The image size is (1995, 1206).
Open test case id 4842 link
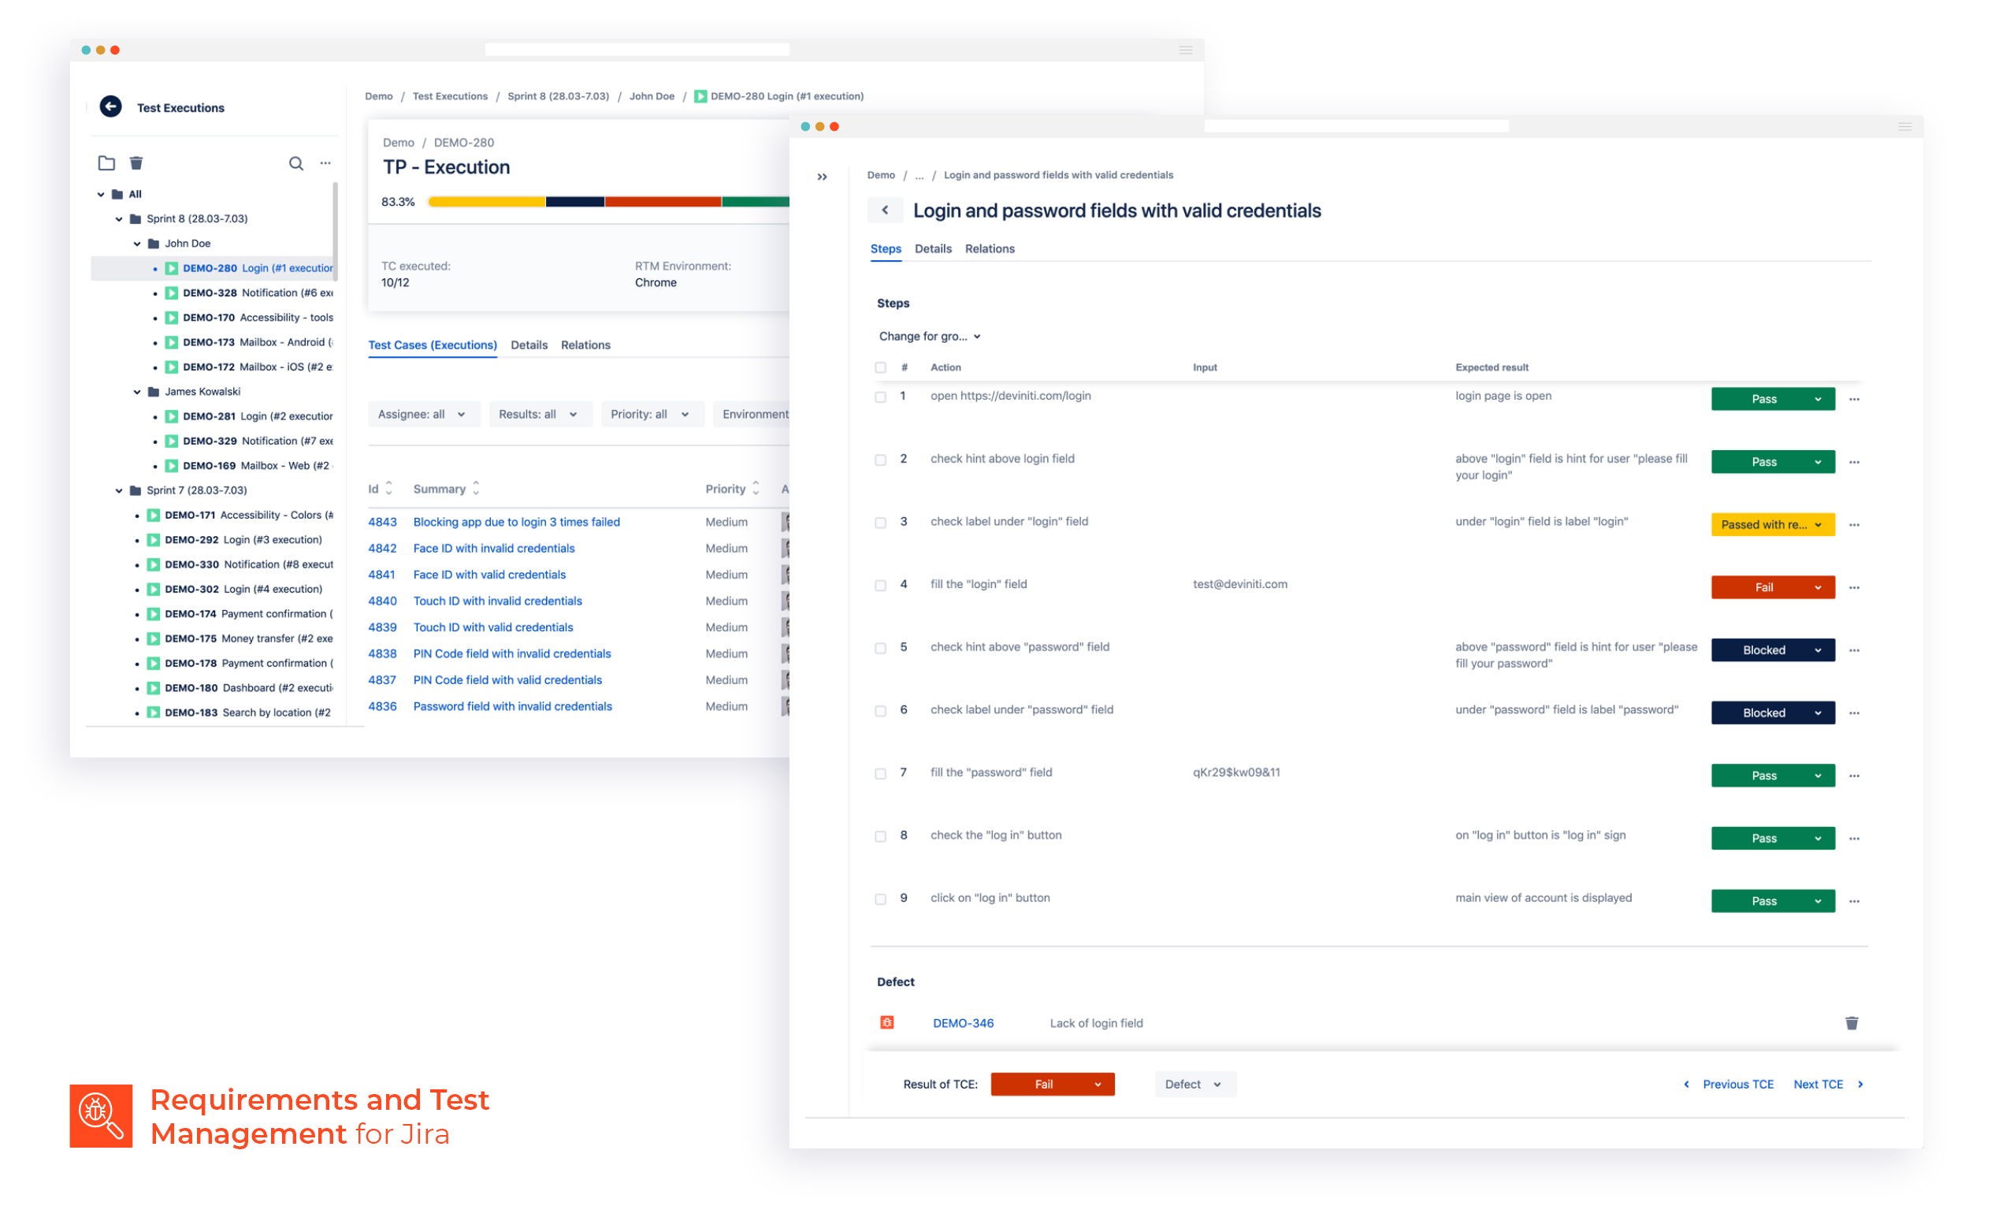coord(383,549)
